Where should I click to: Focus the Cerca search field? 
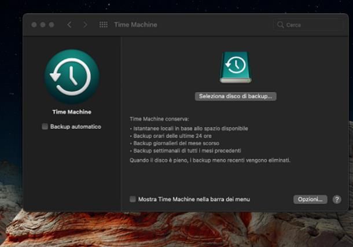coord(308,25)
